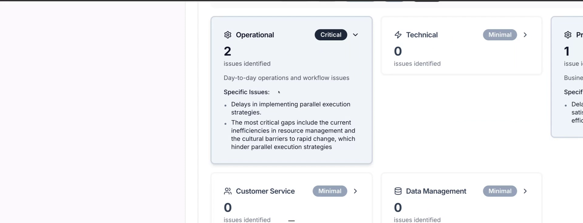This screenshot has width=583, height=223.
Task: Expand the Customer Service card chevron
Action: (355, 191)
